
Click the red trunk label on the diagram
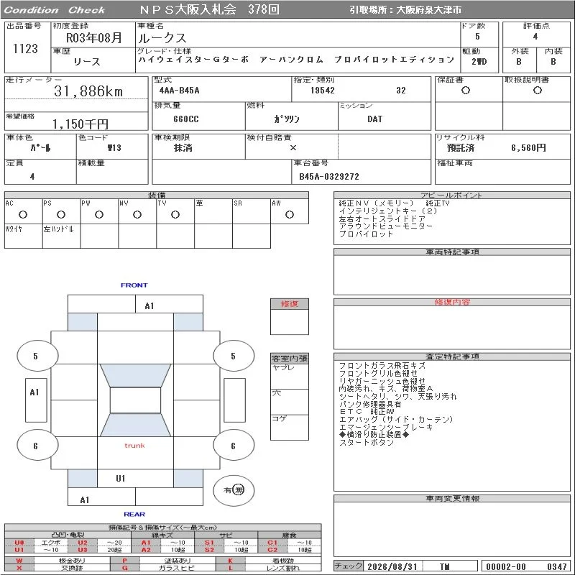[134, 446]
